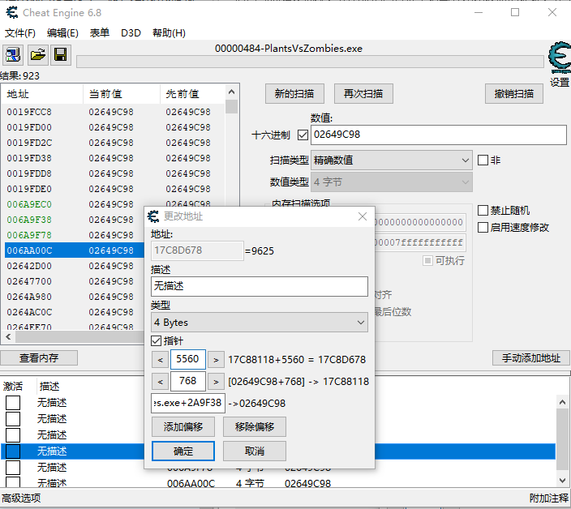The height and width of the screenshot is (509, 571).
Task: Click the left arrow beside offset 768
Action: (161, 382)
